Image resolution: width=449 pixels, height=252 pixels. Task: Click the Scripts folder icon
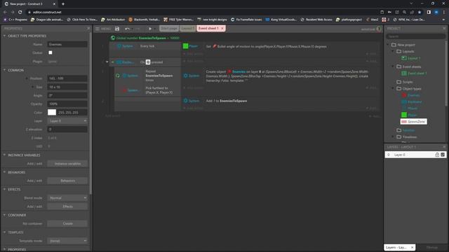pyautogui.click(x=399, y=82)
